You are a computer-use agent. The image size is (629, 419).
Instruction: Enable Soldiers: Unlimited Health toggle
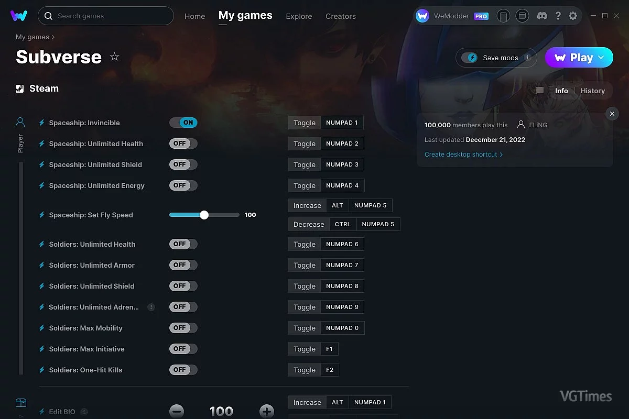coord(183,244)
